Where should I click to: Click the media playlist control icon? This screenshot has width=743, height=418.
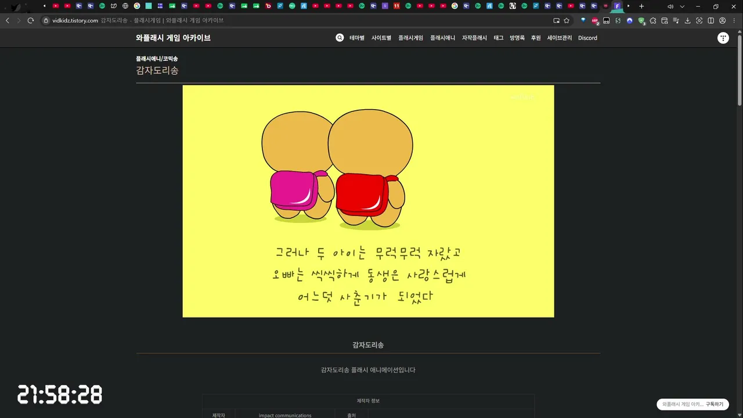coord(676,20)
